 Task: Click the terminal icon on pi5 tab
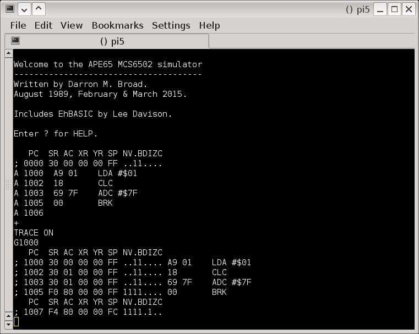click(15, 40)
